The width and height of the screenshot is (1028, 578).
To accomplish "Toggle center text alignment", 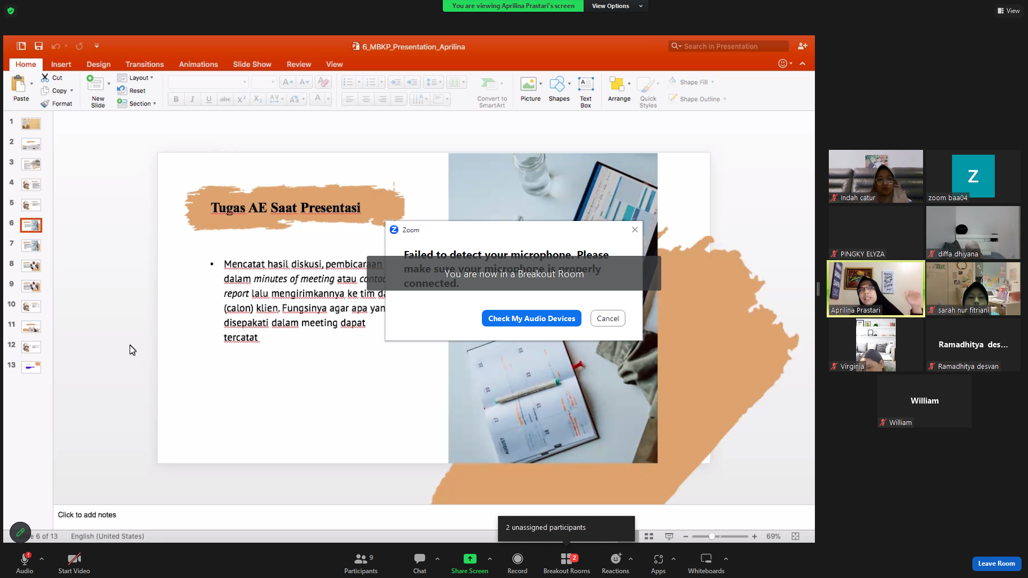I will click(366, 99).
